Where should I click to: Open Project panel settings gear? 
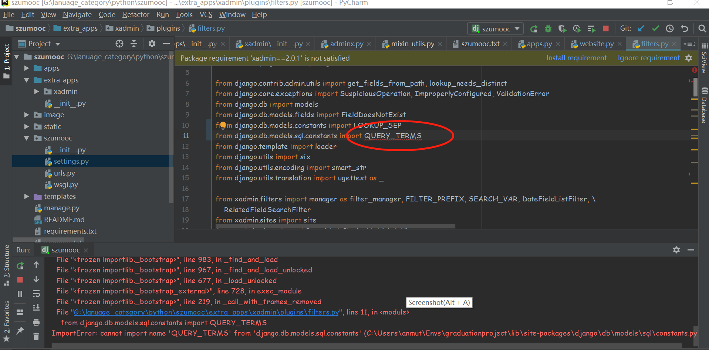tap(152, 44)
